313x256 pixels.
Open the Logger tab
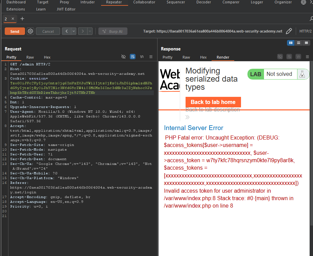257,2
